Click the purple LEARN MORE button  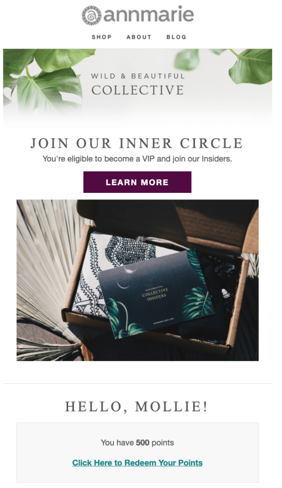137,182
